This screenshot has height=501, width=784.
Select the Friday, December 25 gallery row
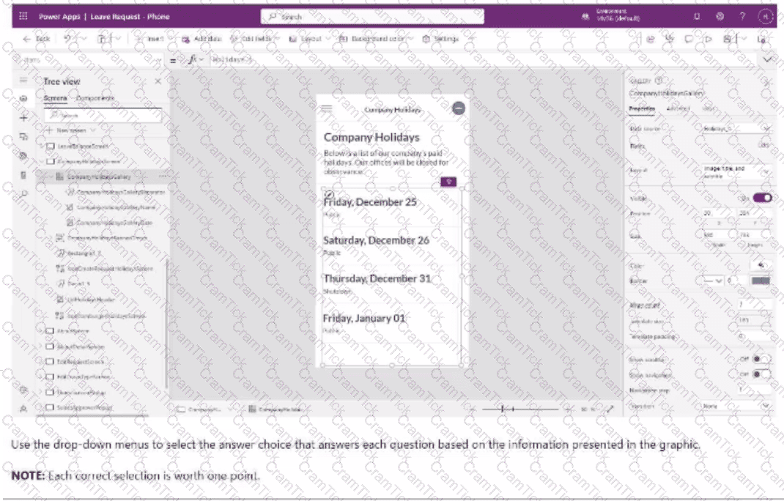pyautogui.click(x=391, y=207)
